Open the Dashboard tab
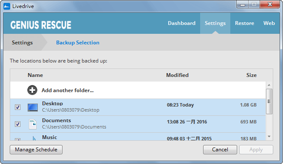 click(x=181, y=23)
